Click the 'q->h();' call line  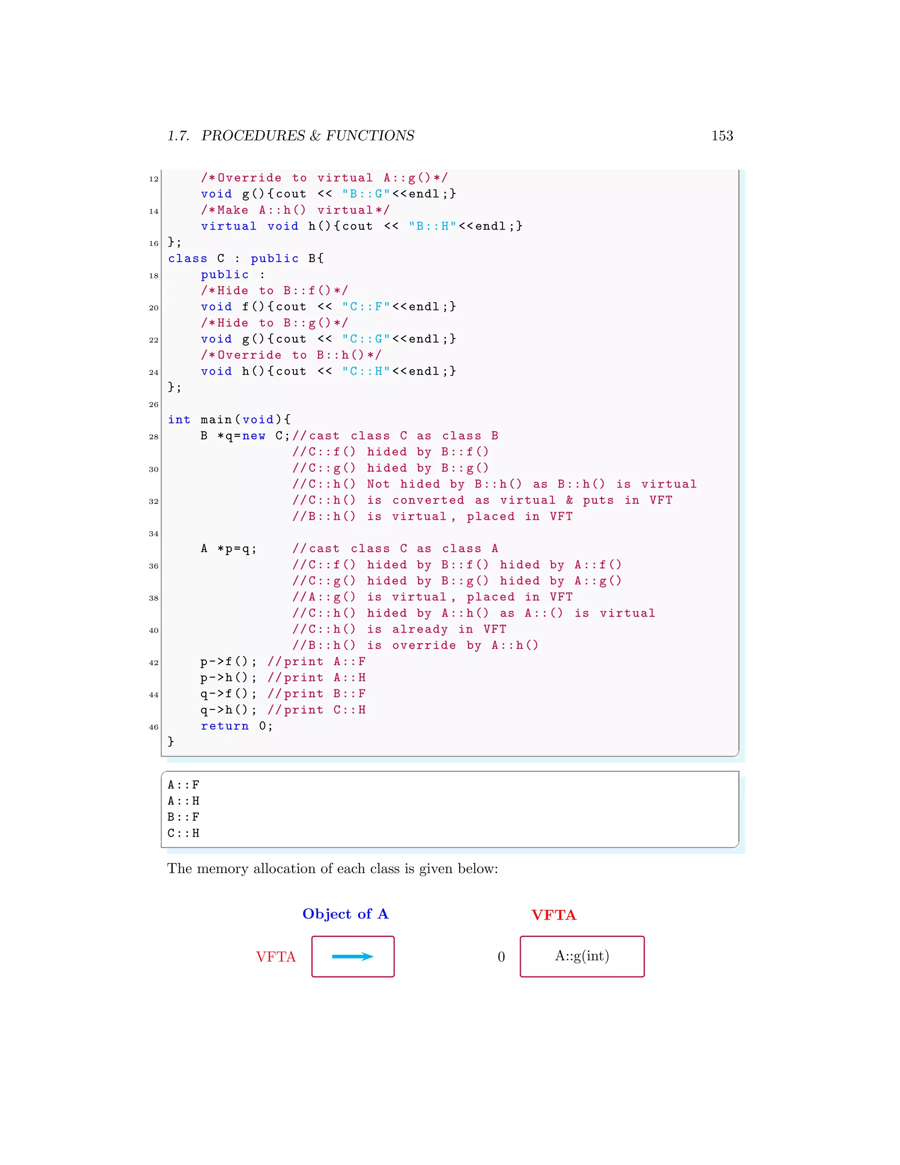(283, 710)
